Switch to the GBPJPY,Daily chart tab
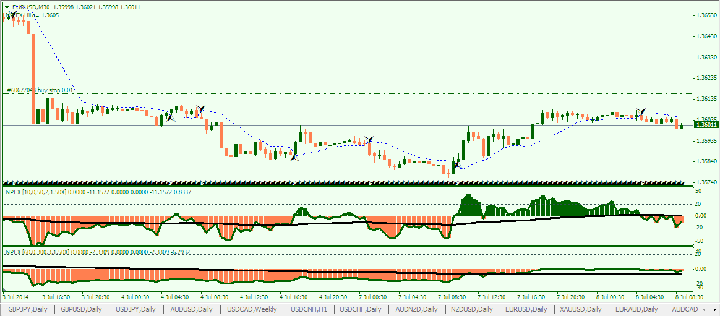This screenshot has height=316, width=720. [27, 310]
